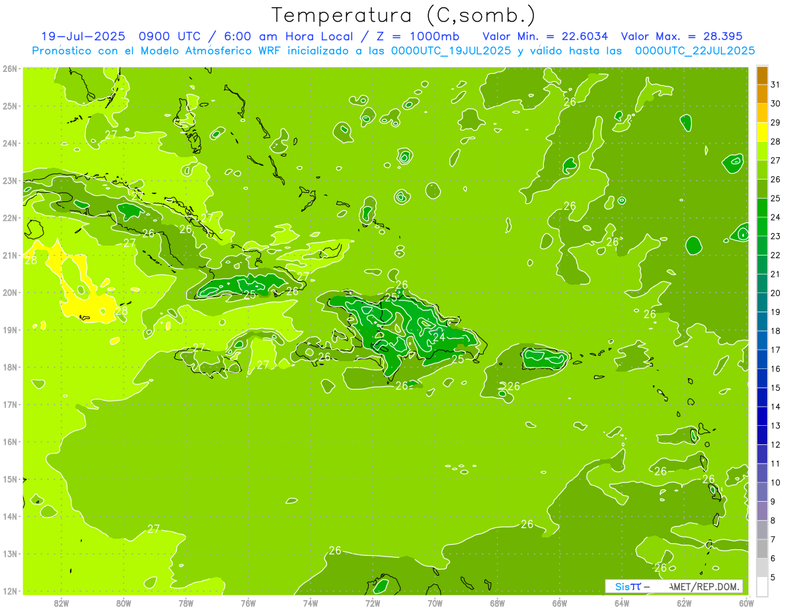Click the date text '19-Jul-2025'
This screenshot has height=612, width=793.
(83, 36)
